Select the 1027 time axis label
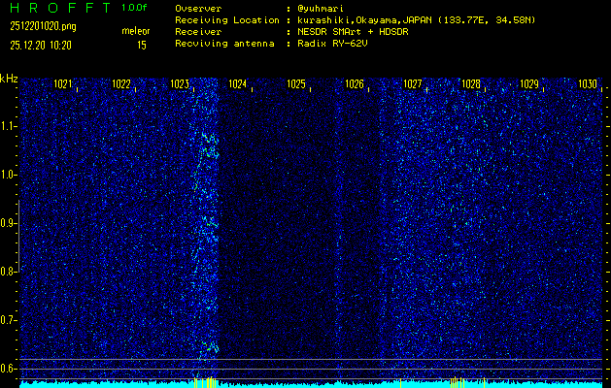 pos(413,83)
